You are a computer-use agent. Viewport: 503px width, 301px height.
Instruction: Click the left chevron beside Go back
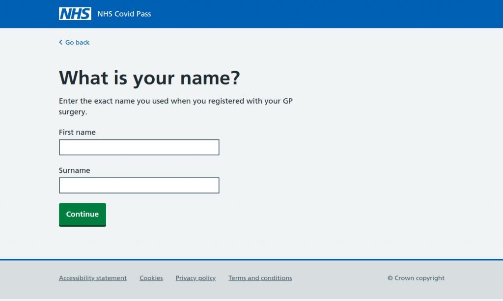point(60,42)
